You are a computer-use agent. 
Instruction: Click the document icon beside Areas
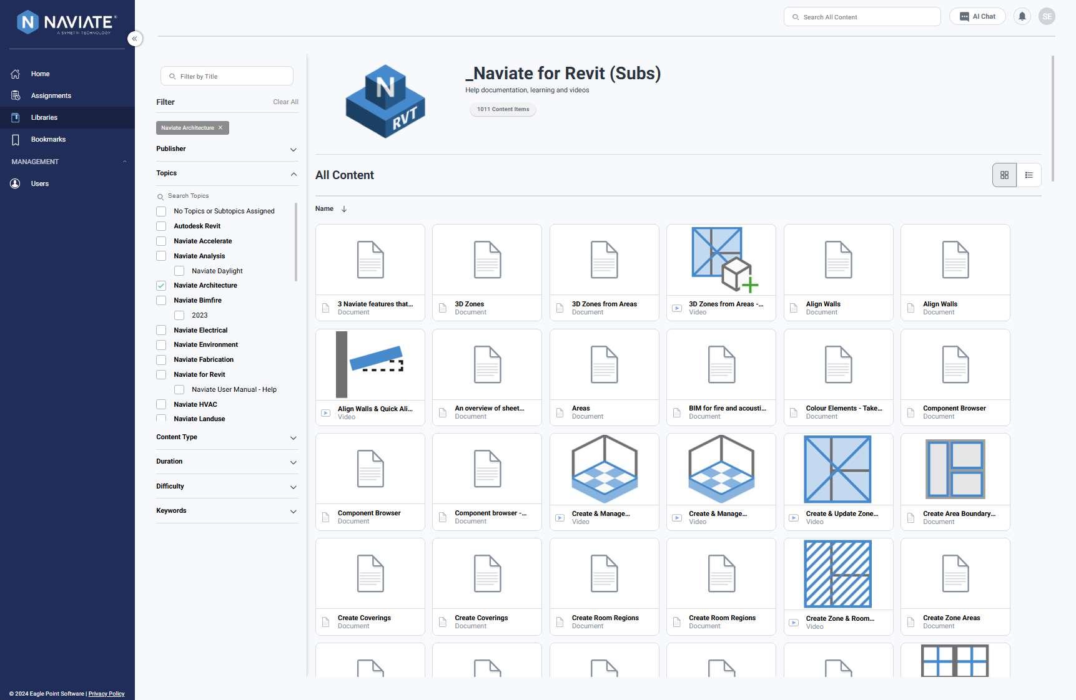(x=560, y=412)
